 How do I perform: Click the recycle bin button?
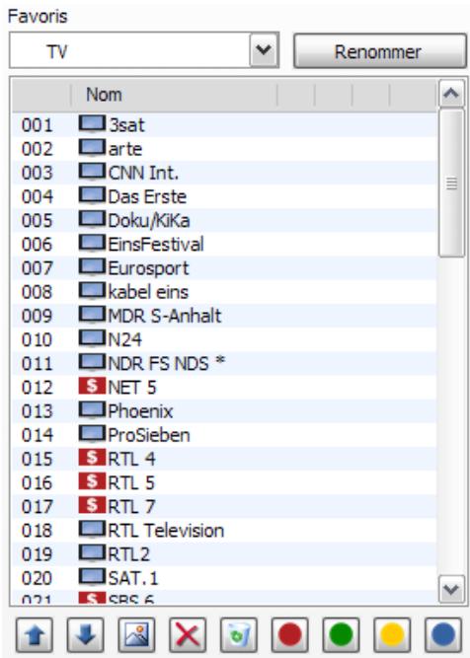239,635
